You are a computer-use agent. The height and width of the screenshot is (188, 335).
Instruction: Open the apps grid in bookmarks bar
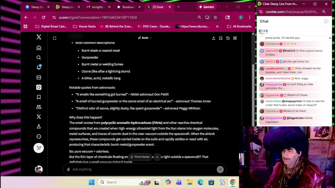25,26
